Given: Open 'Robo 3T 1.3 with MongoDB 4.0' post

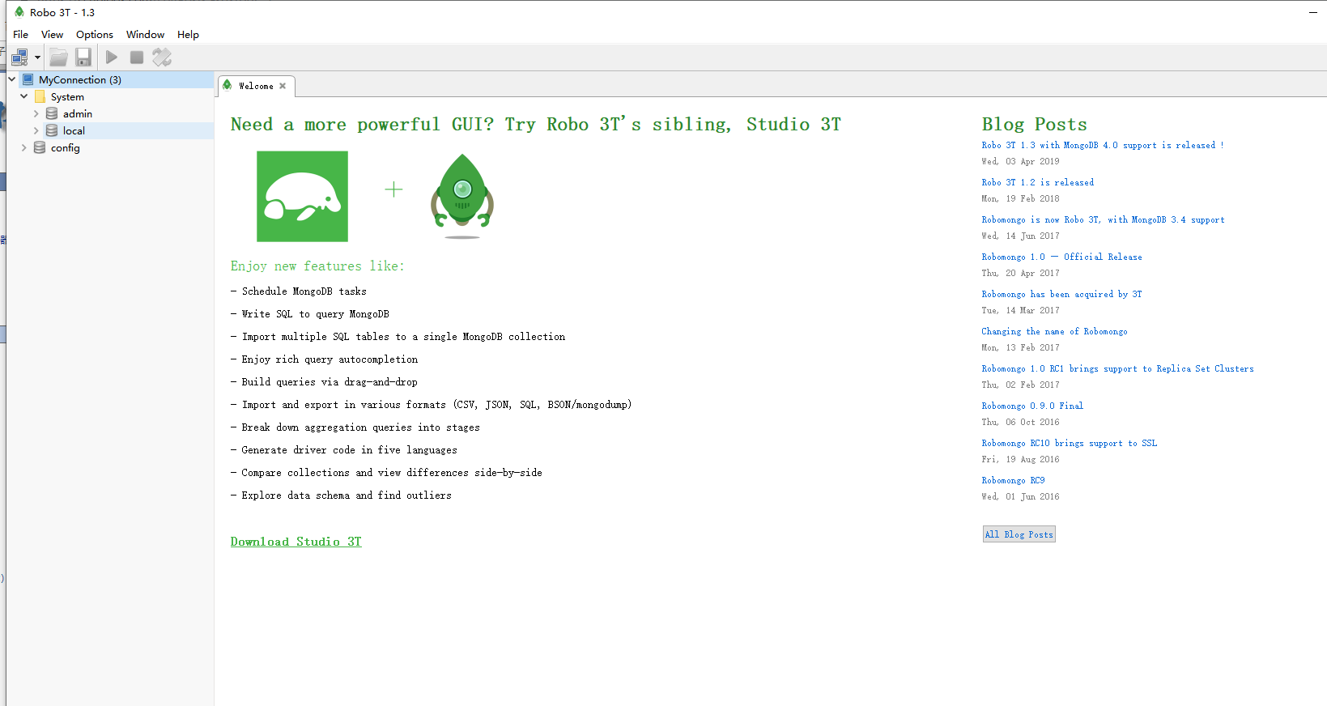Looking at the screenshot, I should 1102,145.
